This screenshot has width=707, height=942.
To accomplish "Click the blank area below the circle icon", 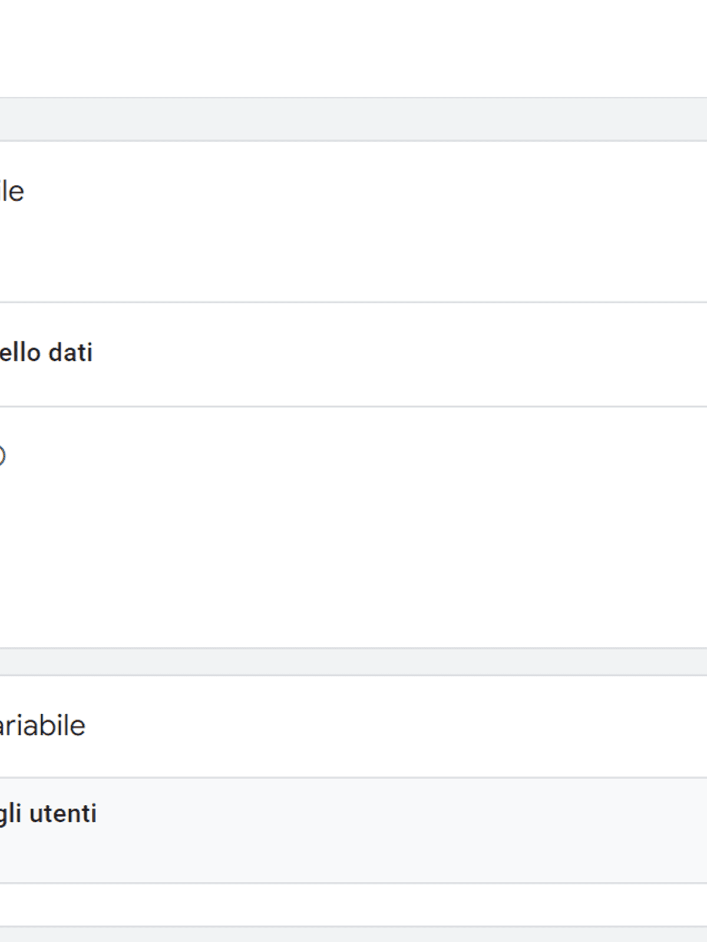I will pyautogui.click(x=177, y=559).
